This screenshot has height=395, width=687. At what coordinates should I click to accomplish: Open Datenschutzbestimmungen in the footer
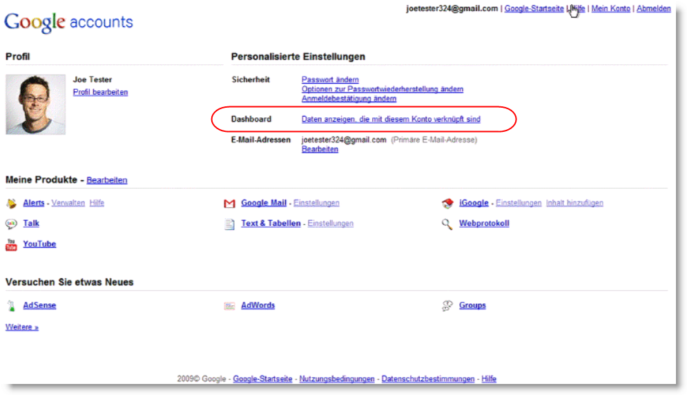tap(428, 379)
